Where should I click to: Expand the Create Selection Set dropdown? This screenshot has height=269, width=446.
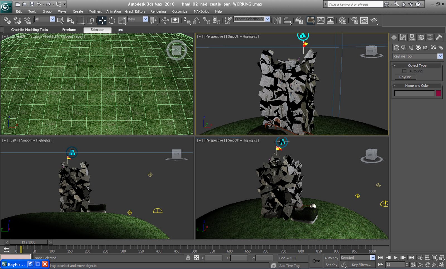pos(268,19)
